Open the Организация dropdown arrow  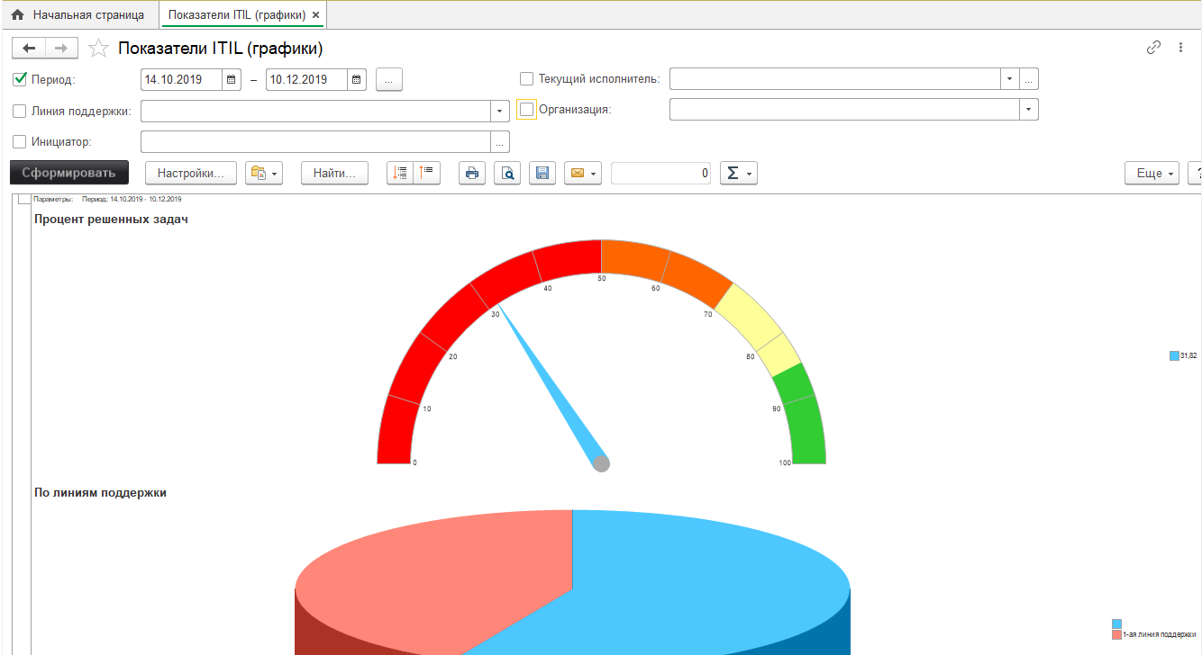[x=1028, y=110]
